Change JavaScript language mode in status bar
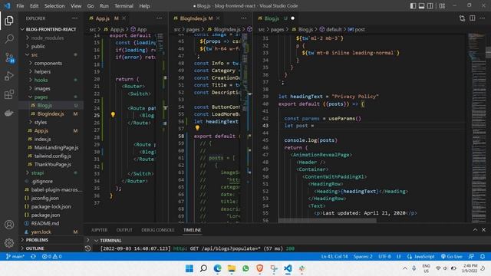Image resolution: width=491 pixels, height=276 pixels. [420, 256]
